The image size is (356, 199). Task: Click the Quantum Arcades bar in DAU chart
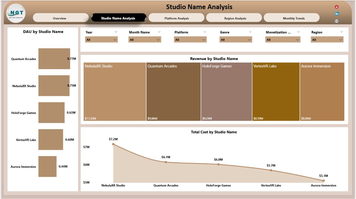pyautogui.click(x=54, y=59)
